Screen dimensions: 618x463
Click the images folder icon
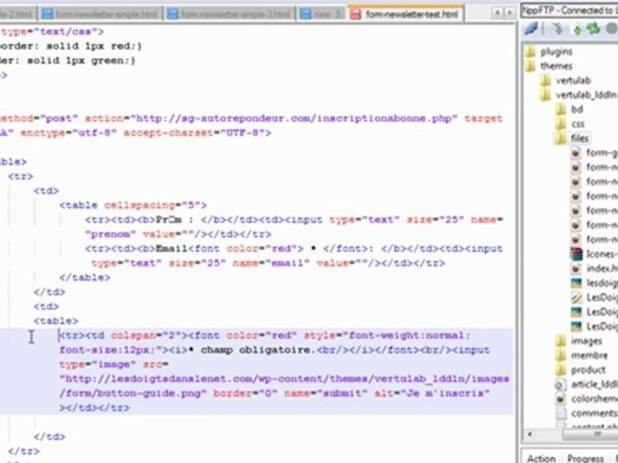point(561,341)
